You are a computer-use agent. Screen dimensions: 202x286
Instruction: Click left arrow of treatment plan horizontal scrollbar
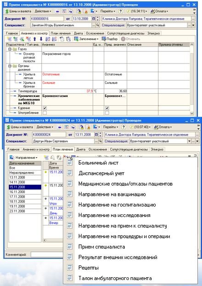(x=45, y=240)
